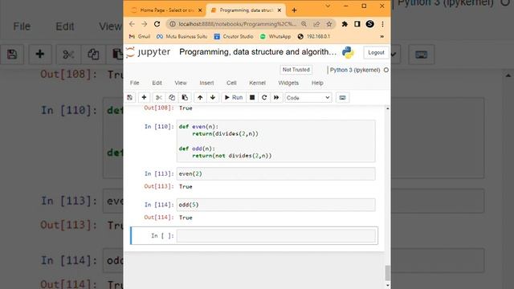Click the odd(5) code cell
The width and height of the screenshot is (514, 289).
click(276, 205)
